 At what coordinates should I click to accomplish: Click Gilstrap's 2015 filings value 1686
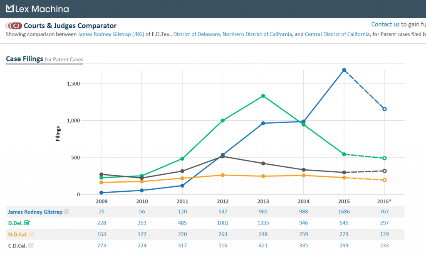[344, 211]
